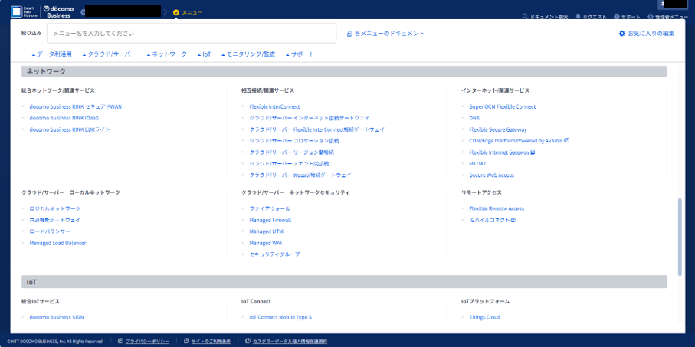Screen dimensions: 695x347
Task: Open ロジカルネットワーク
Action: pos(55,208)
